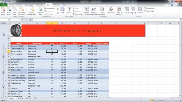The height and width of the screenshot is (102, 182).
Task: Select column C header
Action: [52, 23]
